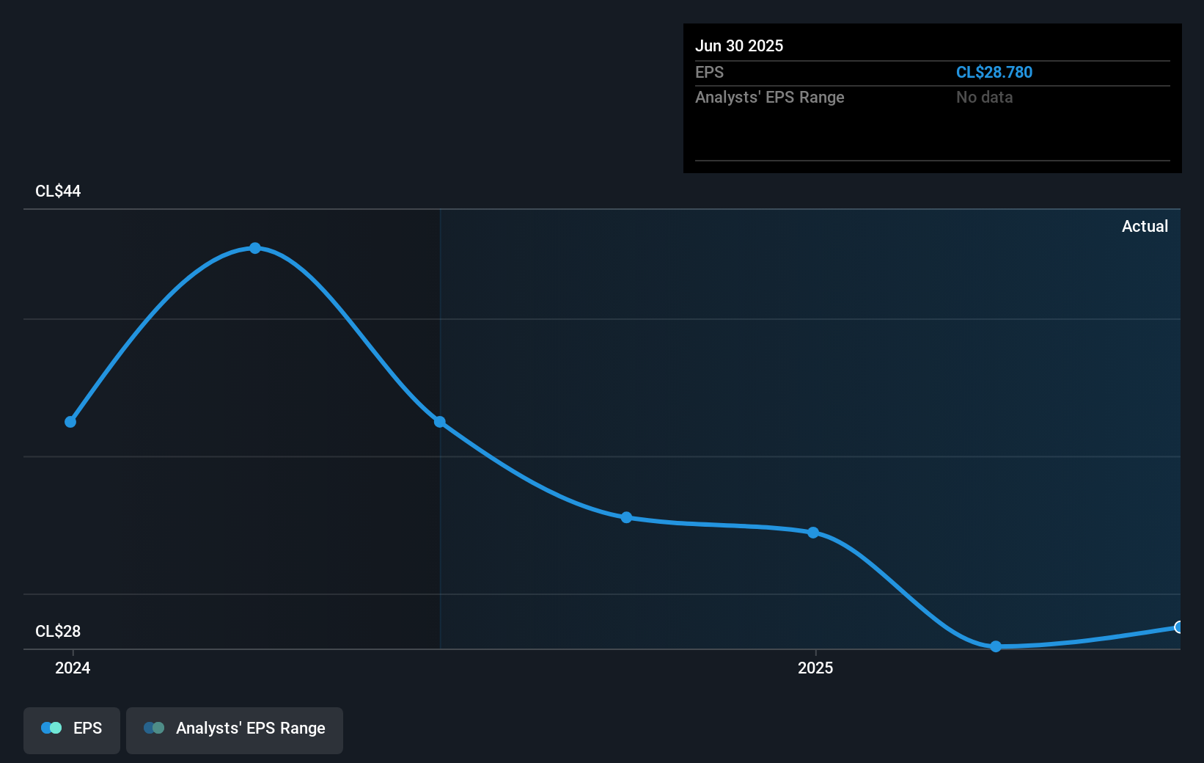Toggle the Analysts' EPS Range series off
Viewport: 1204px width, 763px height.
pos(235,729)
